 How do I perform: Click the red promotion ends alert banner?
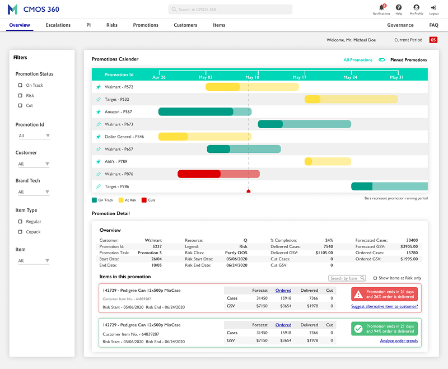point(384,294)
